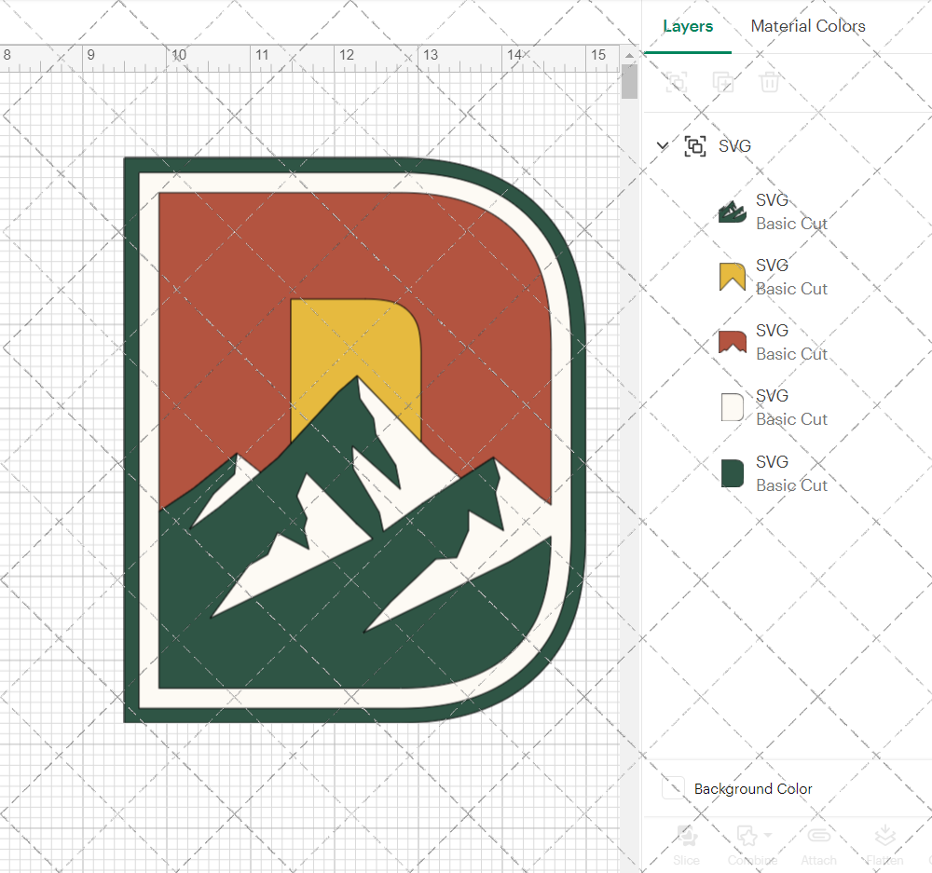Screen dimensions: 932x873
Task: Click the Delete trash icon
Action: pyautogui.click(x=769, y=82)
